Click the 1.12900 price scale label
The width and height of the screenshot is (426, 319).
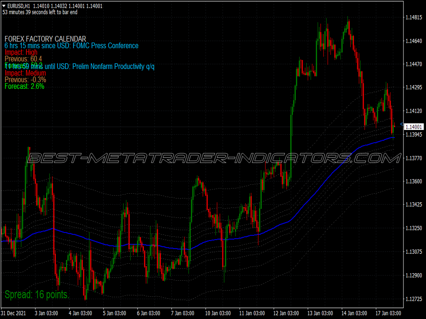414,276
